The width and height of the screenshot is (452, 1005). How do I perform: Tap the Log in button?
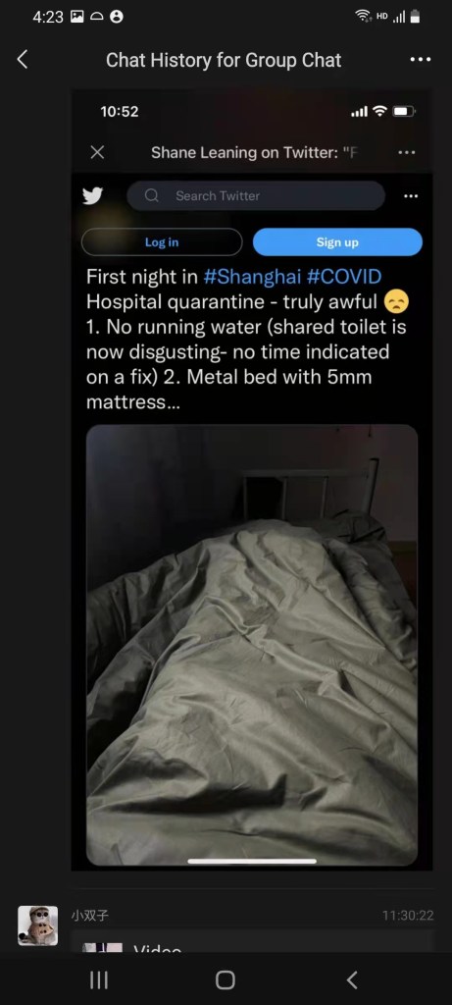[162, 242]
